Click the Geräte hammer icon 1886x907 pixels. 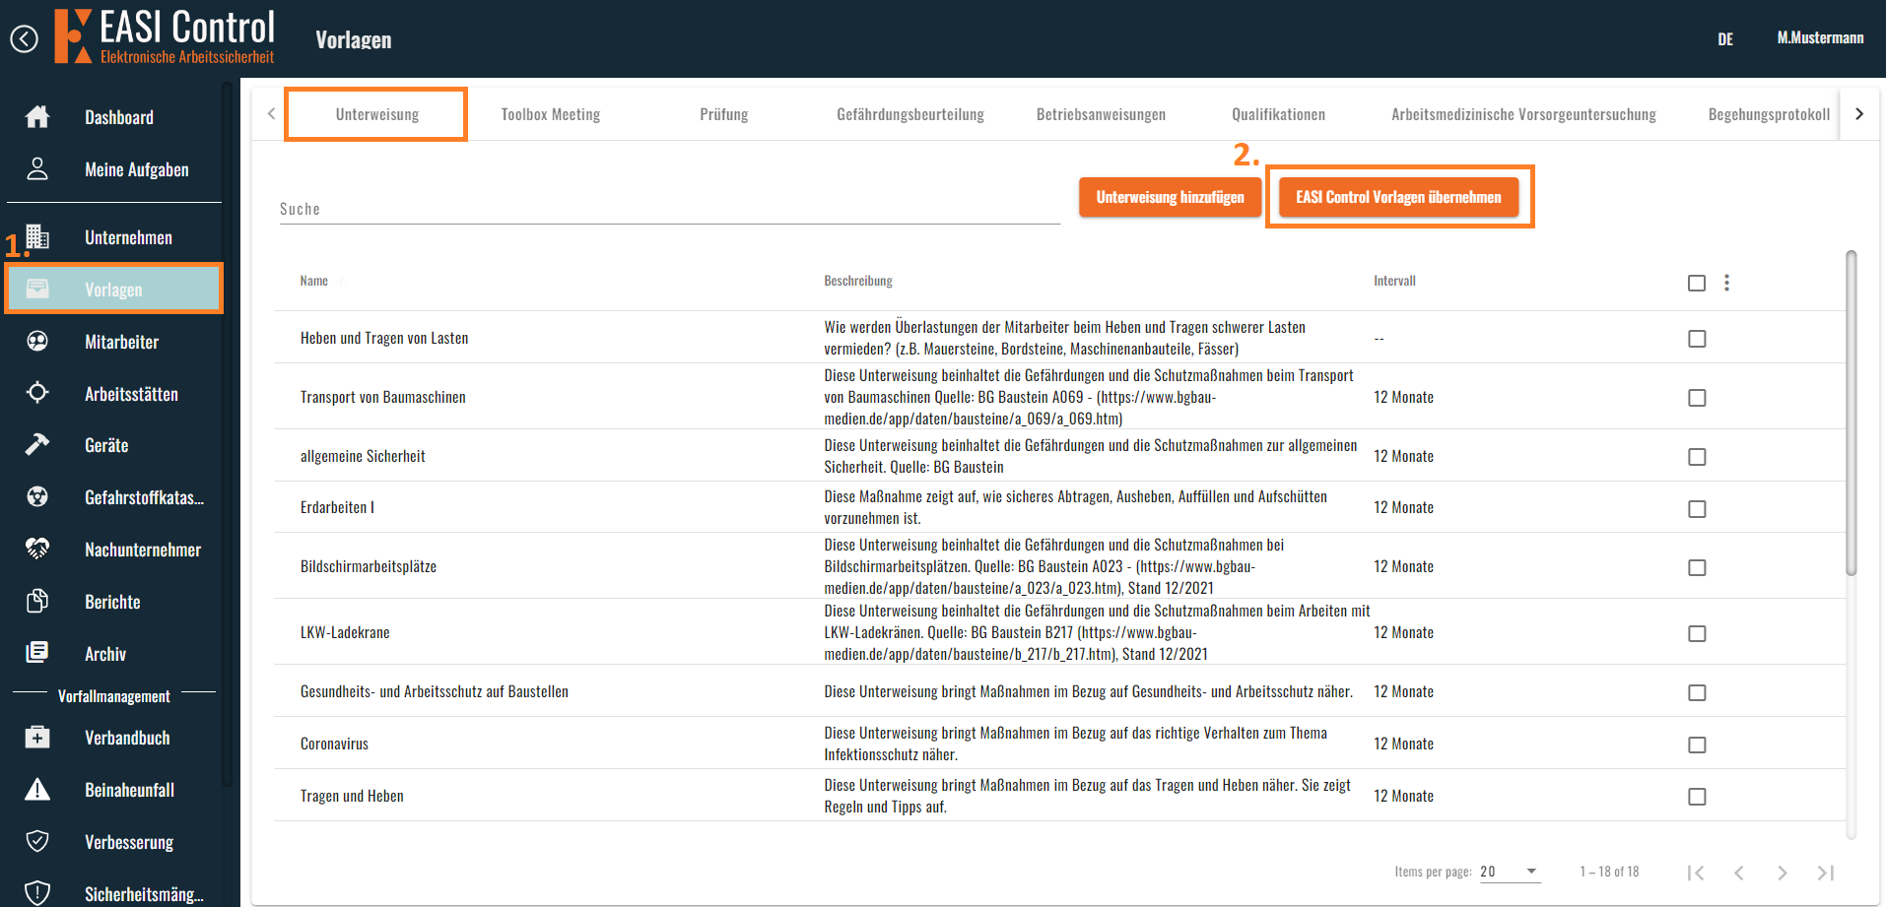click(x=37, y=445)
